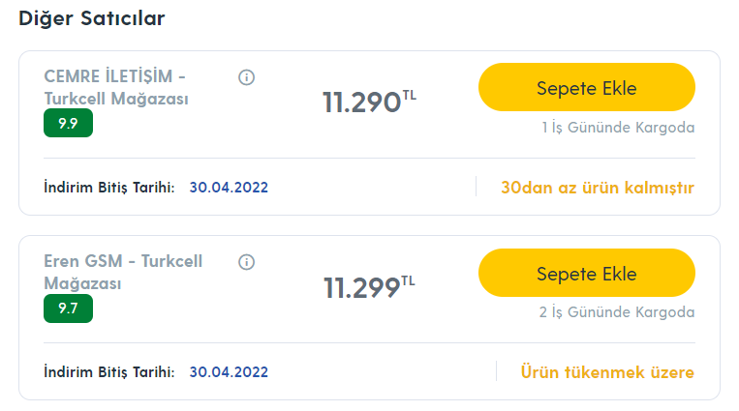Screen dimensions: 739x411
Task: Click the 11.299 TL price
Action: (361, 288)
